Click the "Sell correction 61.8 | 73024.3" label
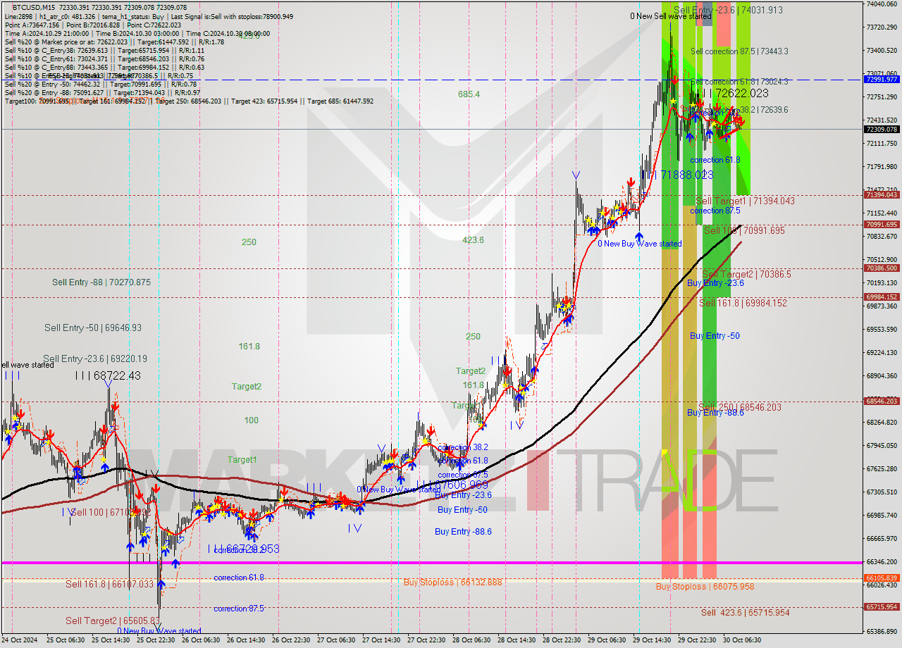The width and height of the screenshot is (902, 648). pyautogui.click(x=739, y=82)
